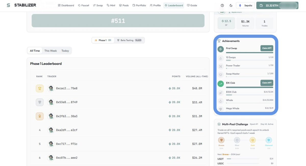This screenshot has height=166, width=306.
Task: Open the 22.32 ETH wallet button
Action: click(x=277, y=5)
